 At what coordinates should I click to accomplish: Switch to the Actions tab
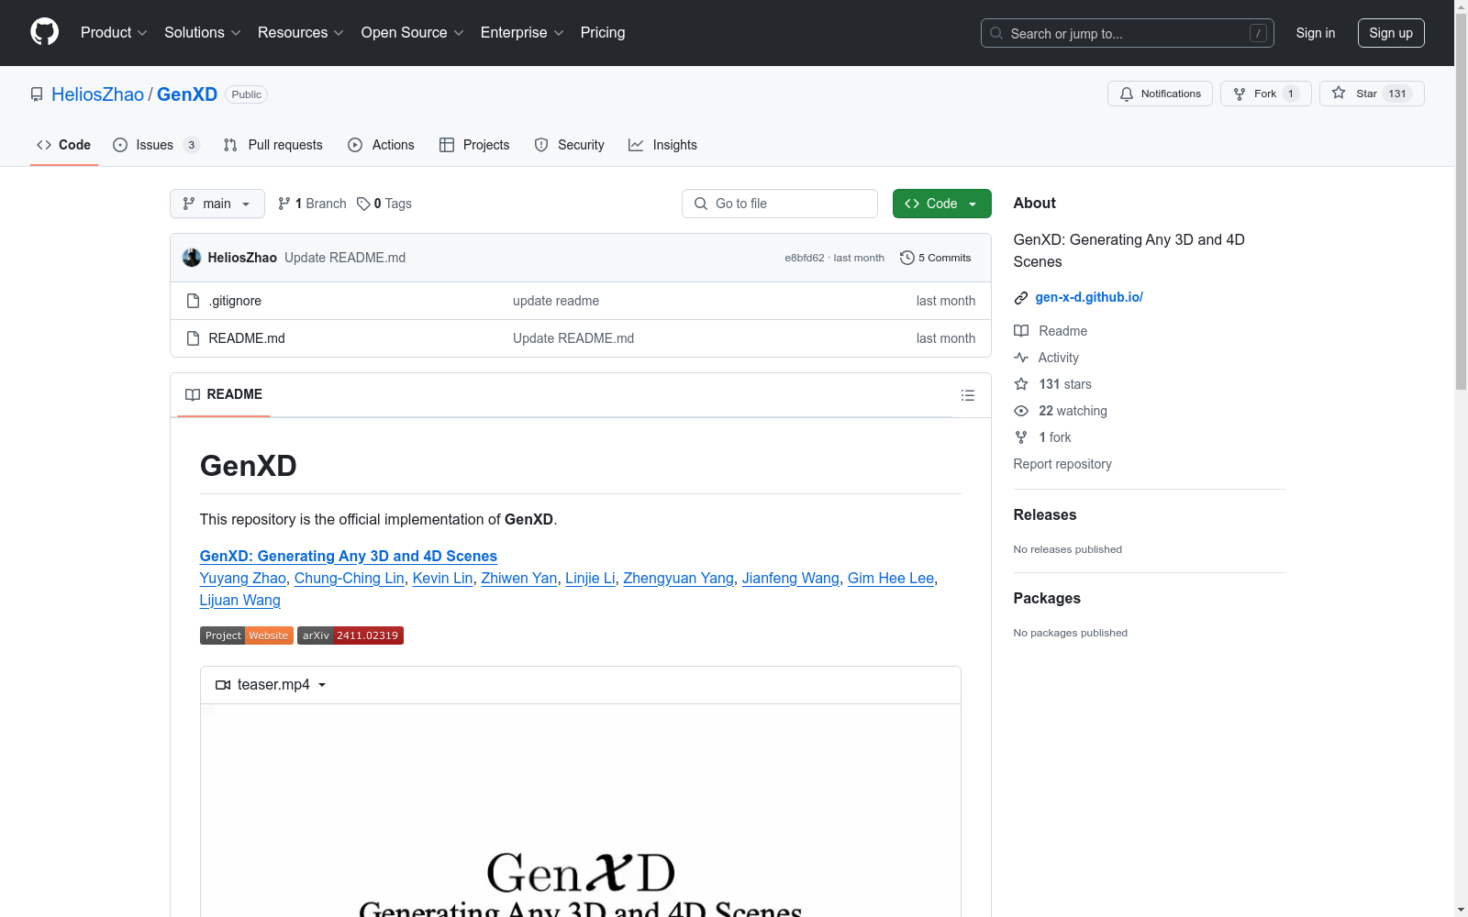click(381, 145)
